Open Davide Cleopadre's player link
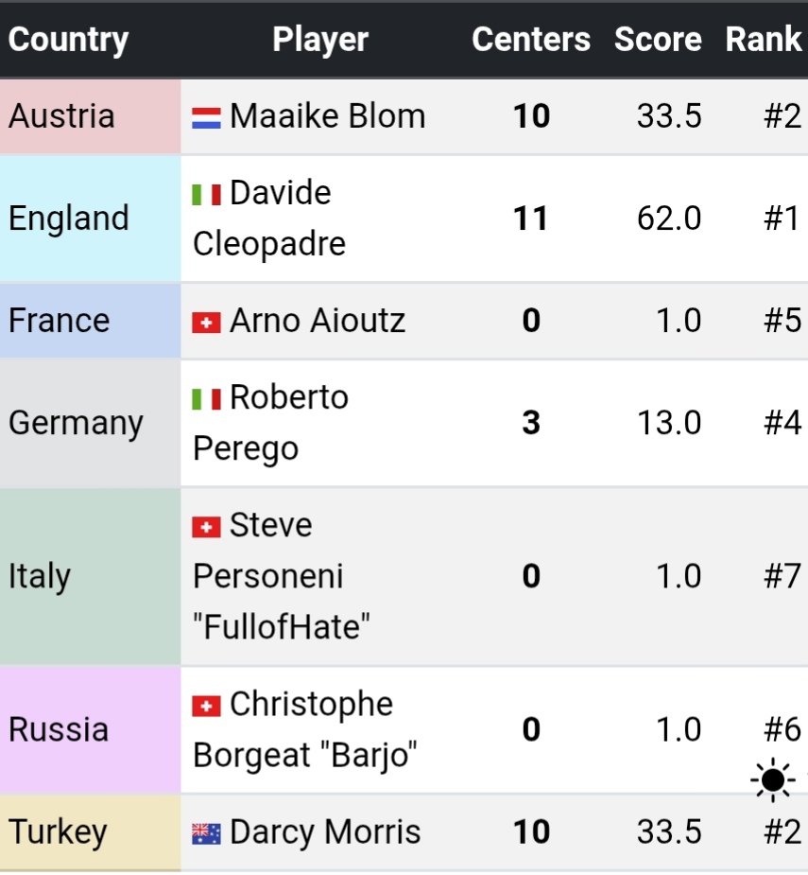The image size is (808, 875). [x=280, y=194]
